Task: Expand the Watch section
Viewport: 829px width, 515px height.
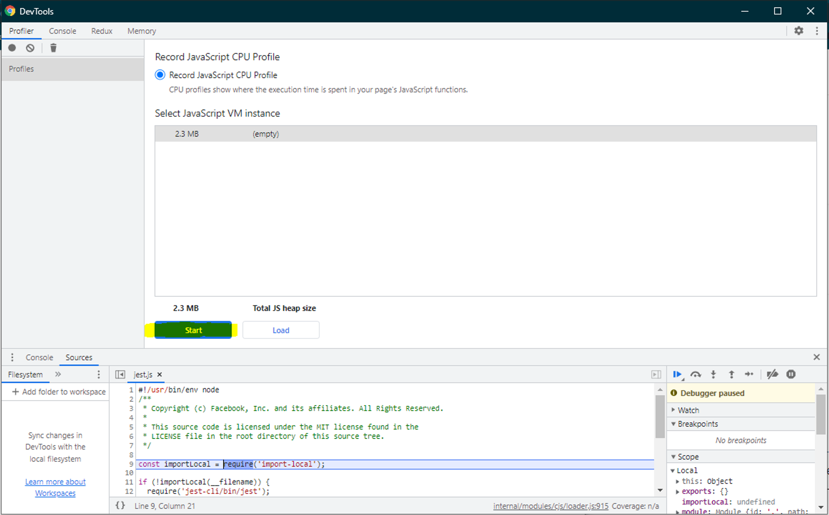Action: pos(673,410)
